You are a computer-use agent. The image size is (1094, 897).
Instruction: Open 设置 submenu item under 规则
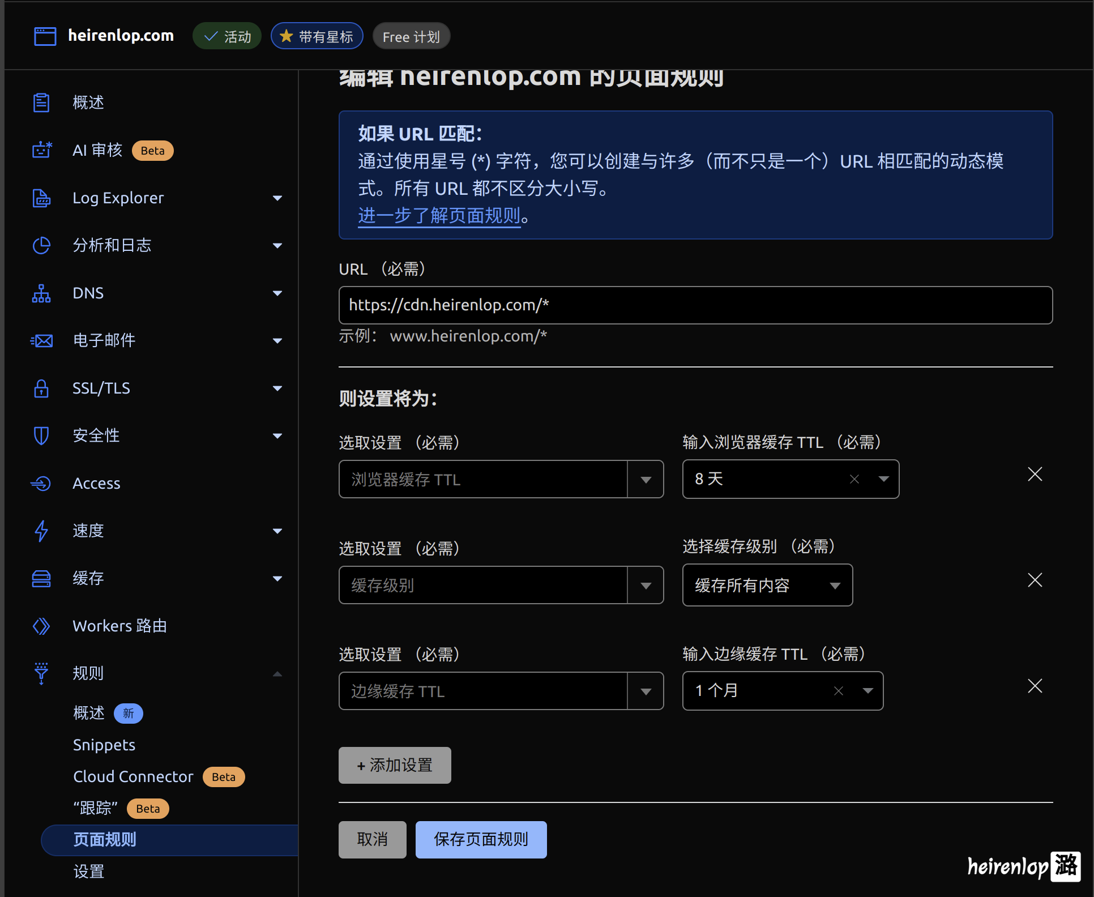click(x=89, y=872)
